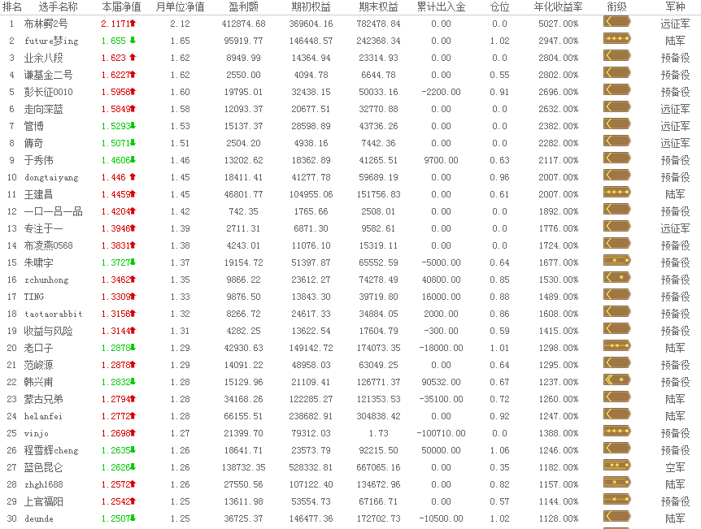This screenshot has width=701, height=529.
Task: Open player 布林鳄2号
Action: click(46, 24)
